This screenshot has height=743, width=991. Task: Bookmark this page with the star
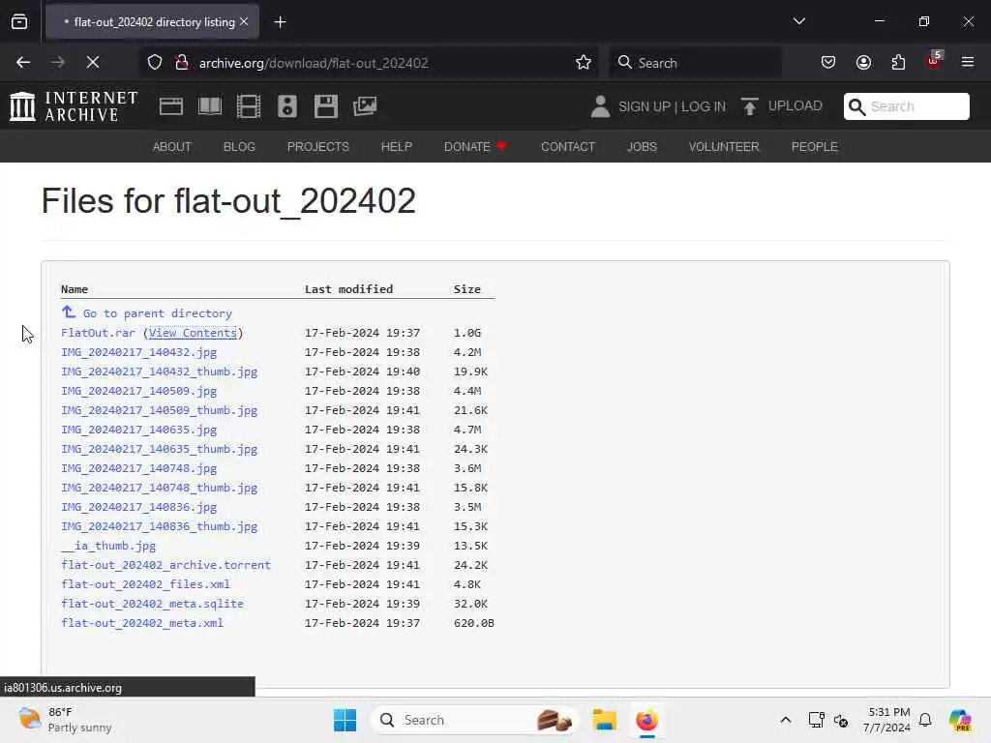coord(584,62)
